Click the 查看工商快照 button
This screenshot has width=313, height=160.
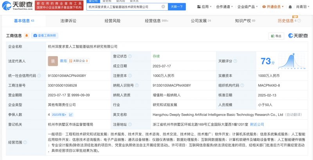(x=45, y=36)
